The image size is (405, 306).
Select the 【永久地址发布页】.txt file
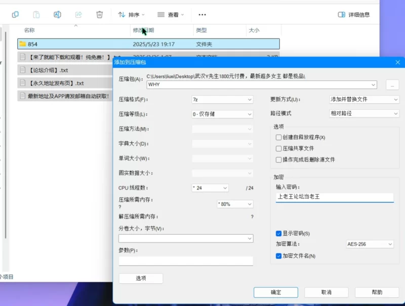[x=65, y=83]
